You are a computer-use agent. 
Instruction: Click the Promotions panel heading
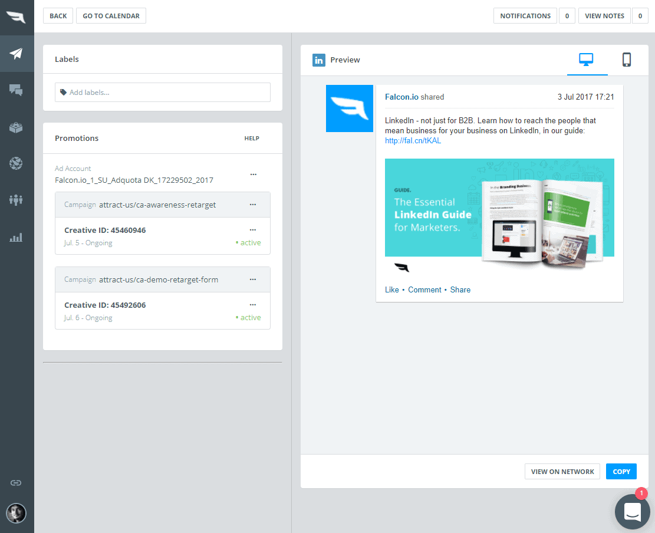(x=77, y=139)
